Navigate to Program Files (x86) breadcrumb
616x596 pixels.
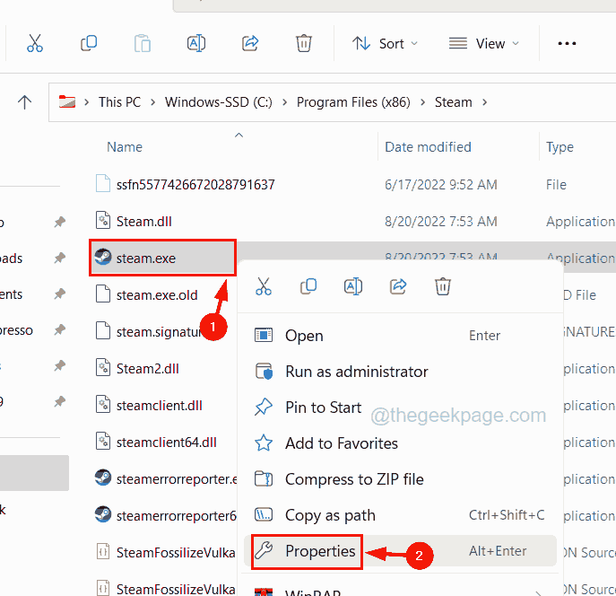coord(353,102)
